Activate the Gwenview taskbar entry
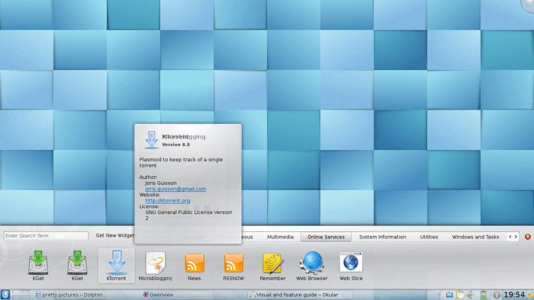 (158, 295)
